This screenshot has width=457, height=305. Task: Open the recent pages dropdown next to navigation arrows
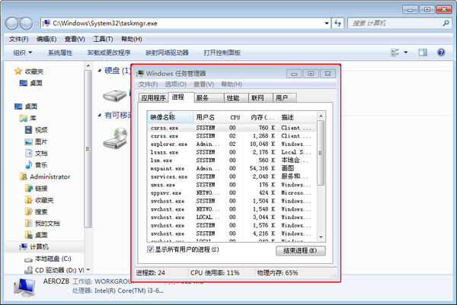click(x=36, y=24)
